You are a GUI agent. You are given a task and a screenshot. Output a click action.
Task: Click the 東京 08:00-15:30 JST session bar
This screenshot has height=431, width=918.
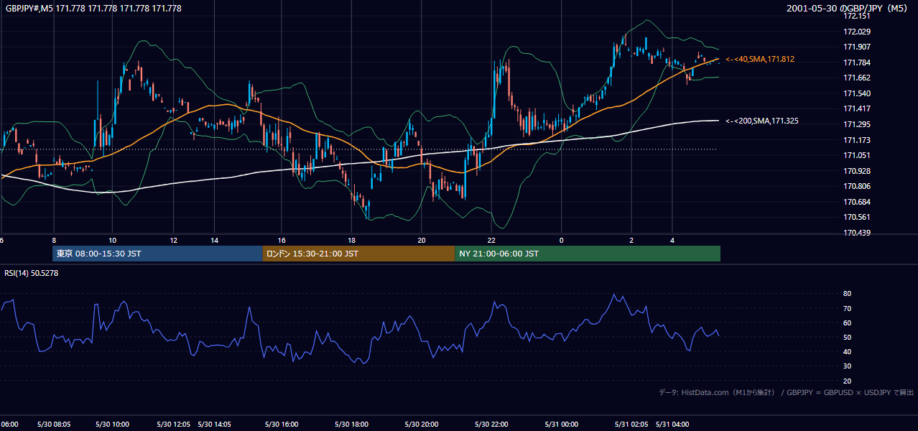pos(157,254)
